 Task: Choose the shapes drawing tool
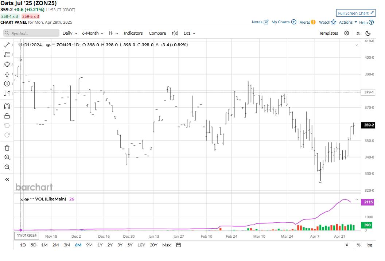pos(7,64)
